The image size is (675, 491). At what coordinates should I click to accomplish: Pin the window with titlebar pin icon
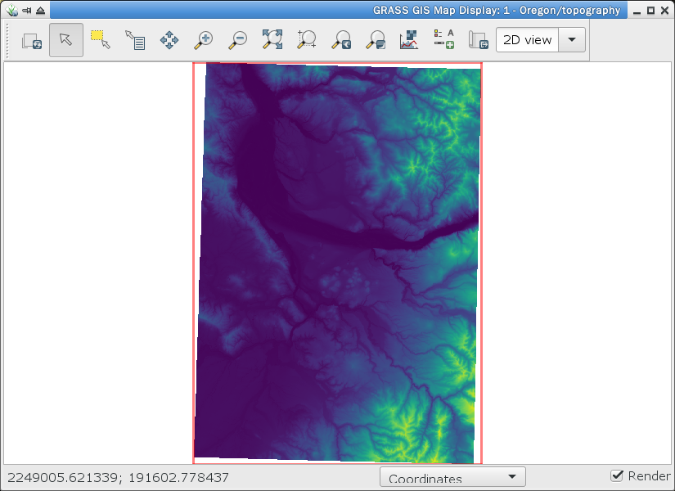(x=27, y=11)
